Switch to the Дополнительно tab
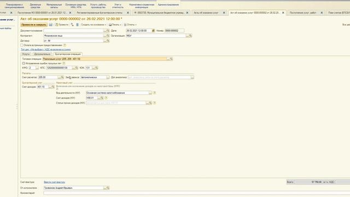Screen dimensions: 350x197 42,54
